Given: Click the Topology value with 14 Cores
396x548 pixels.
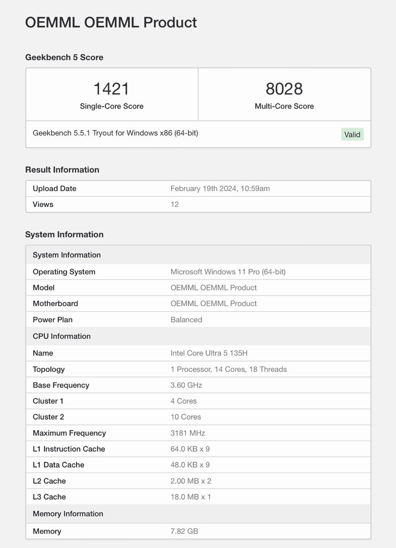Looking at the screenshot, I should coord(229,369).
